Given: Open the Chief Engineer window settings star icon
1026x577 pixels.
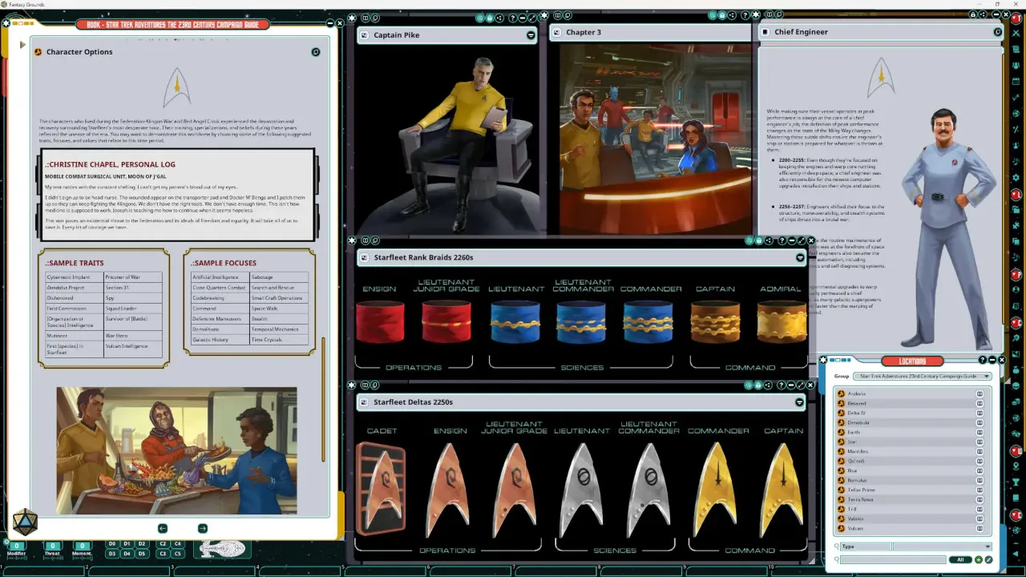Looking at the screenshot, I should point(757,14).
